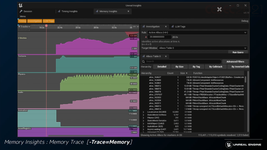Viewport: 267px width, 150px height.
Task: Expand the AsyncLoading group row
Action: 144,129
